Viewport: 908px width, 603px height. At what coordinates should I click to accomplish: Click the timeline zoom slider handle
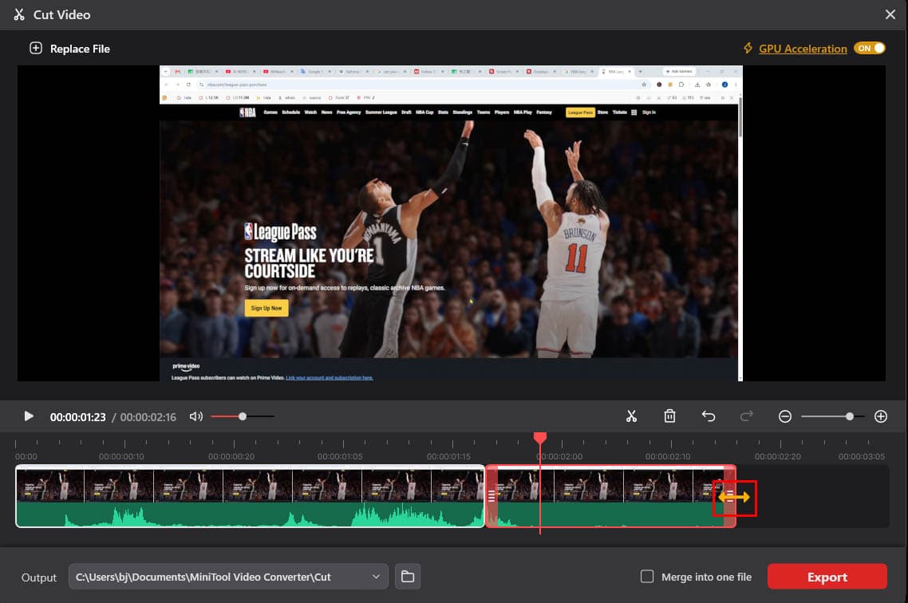[850, 416]
